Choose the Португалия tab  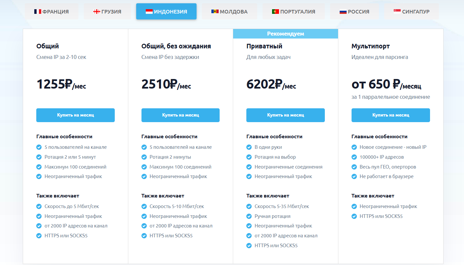tap(294, 12)
